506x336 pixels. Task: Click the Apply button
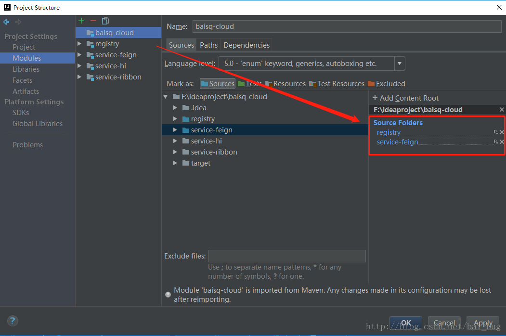tap(483, 323)
